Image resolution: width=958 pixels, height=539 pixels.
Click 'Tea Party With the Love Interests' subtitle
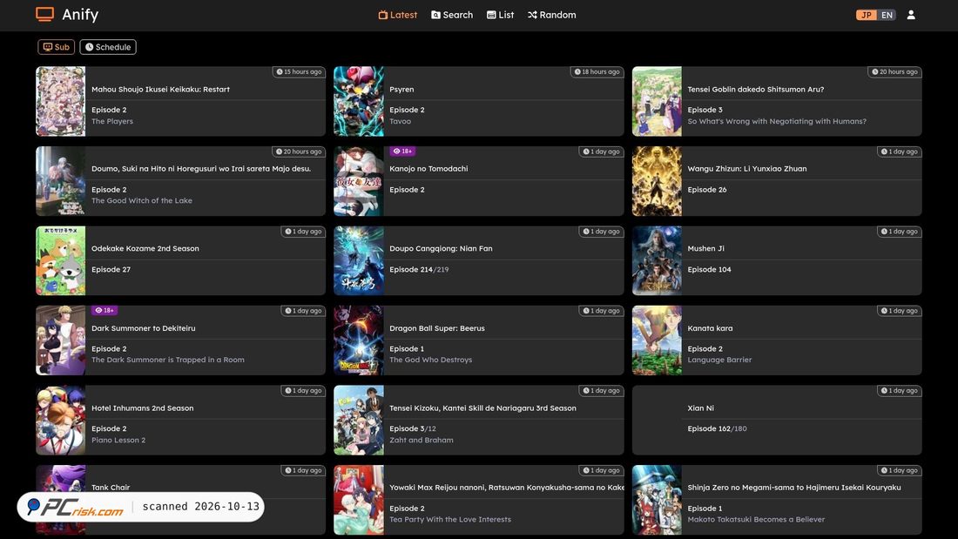click(x=450, y=520)
